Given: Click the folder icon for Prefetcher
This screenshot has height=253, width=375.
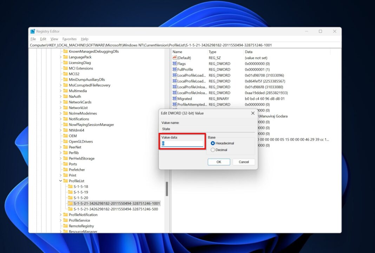Looking at the screenshot, I should (66, 169).
